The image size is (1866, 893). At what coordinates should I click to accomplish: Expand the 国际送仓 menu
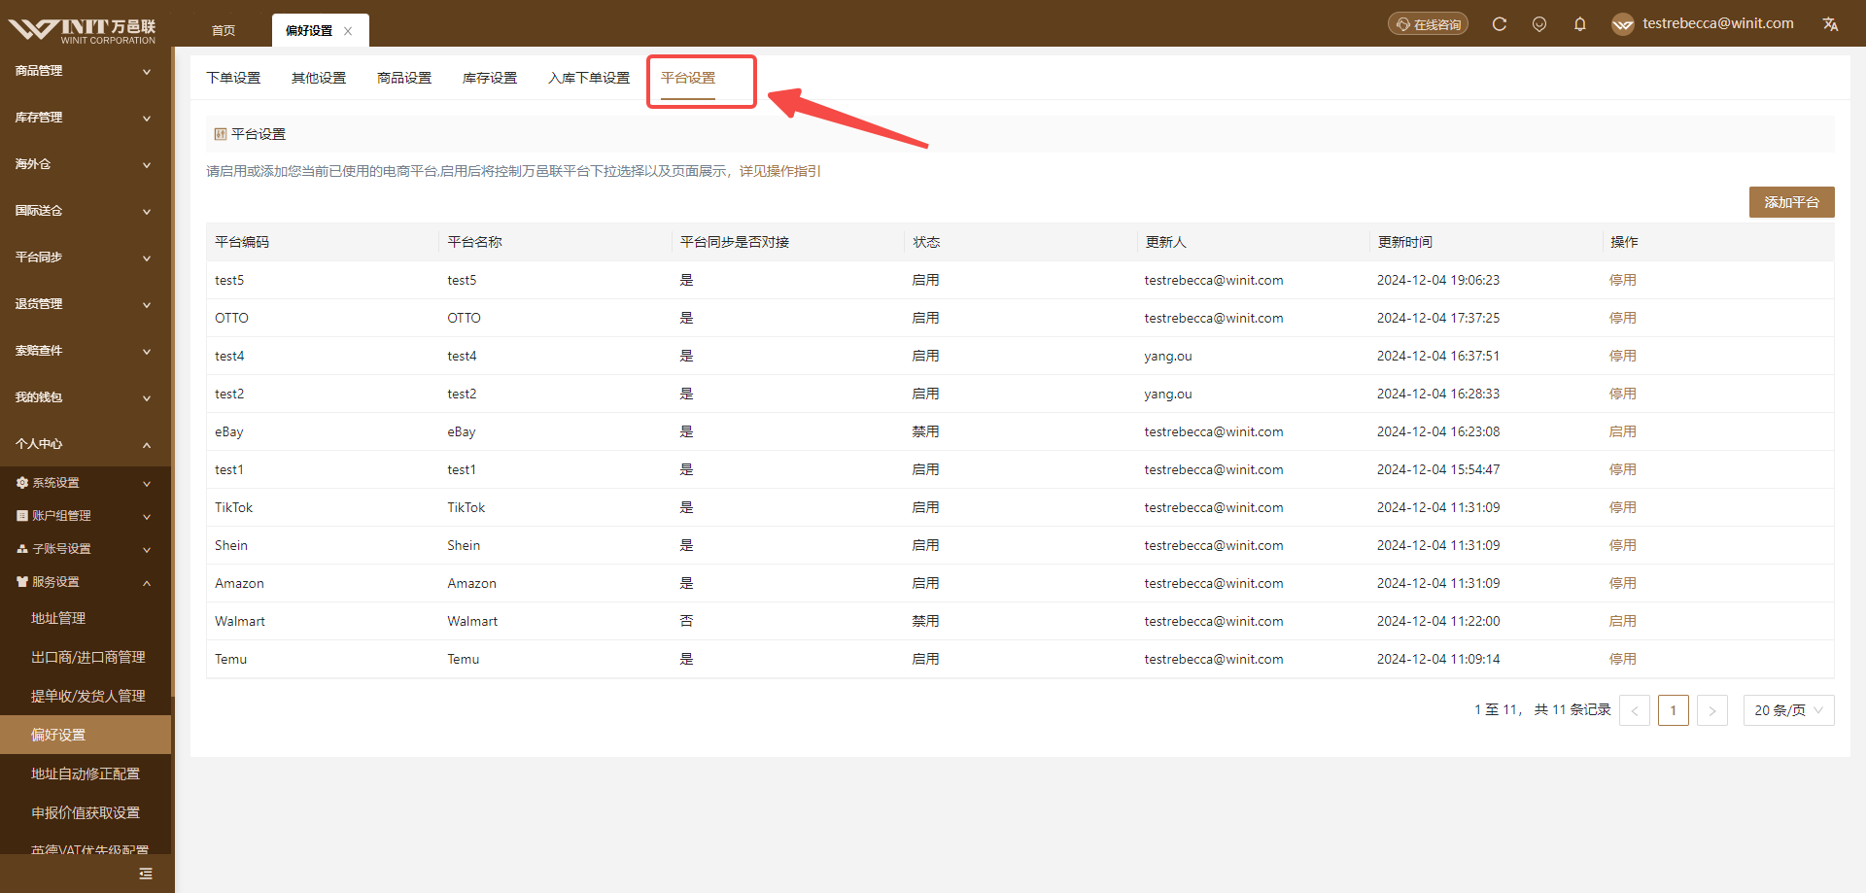(x=86, y=211)
